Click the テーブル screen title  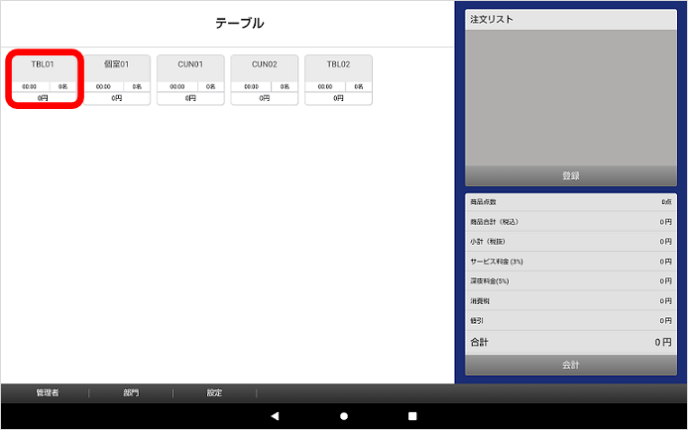[x=240, y=23]
